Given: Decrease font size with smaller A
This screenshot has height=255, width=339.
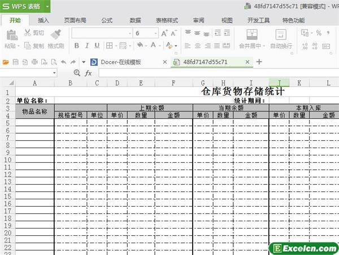Looking at the screenshot, I should (173, 33).
